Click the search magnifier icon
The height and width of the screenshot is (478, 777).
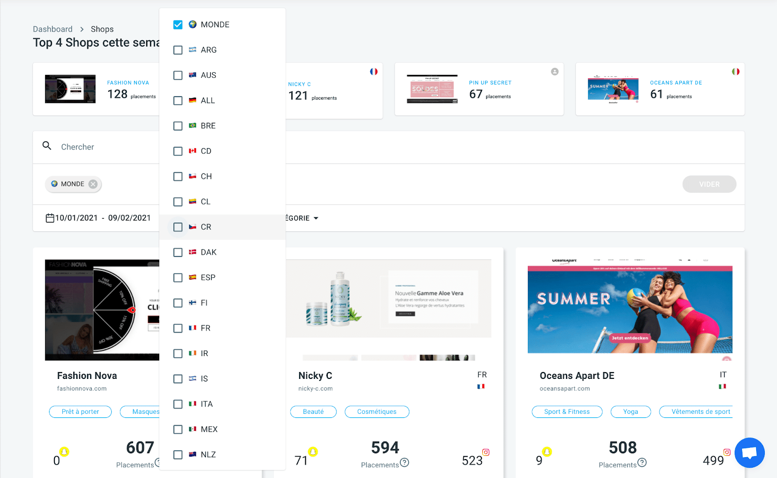[x=47, y=146]
